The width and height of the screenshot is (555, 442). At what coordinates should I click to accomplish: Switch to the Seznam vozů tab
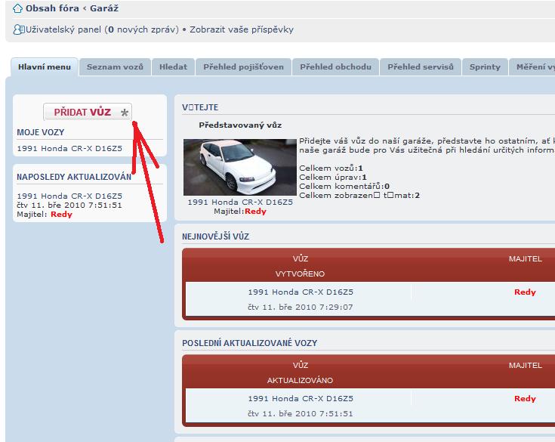tap(115, 67)
